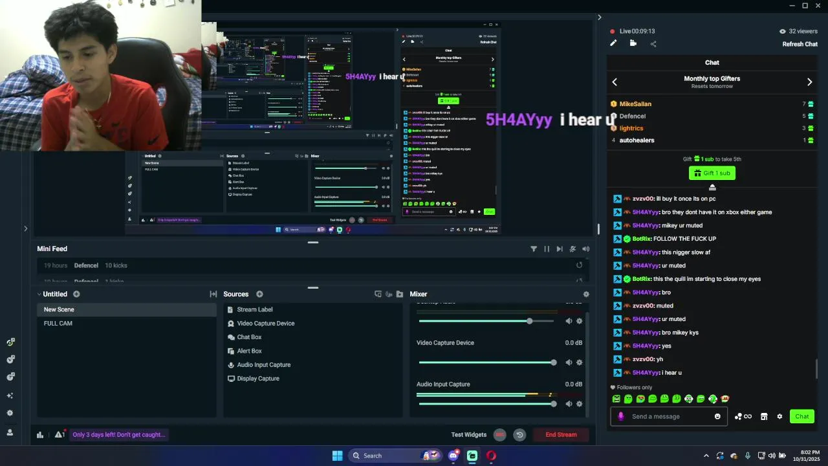Replay the Defencel 10 kicks event
The height and width of the screenshot is (466, 828).
point(579,265)
